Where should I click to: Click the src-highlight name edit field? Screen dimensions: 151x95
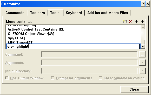click(73, 46)
